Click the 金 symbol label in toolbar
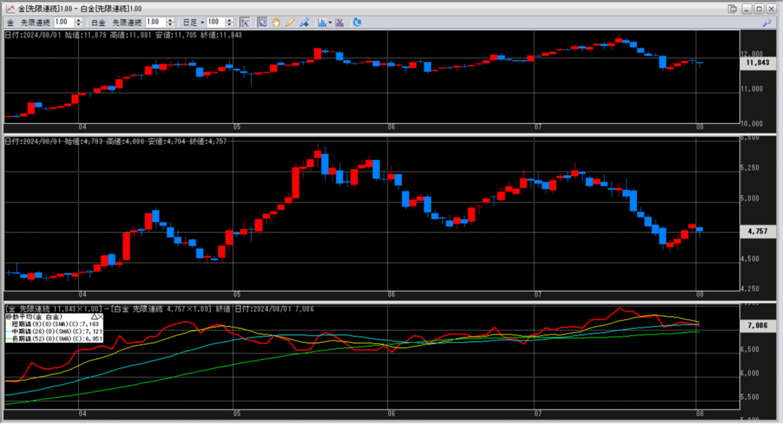Screen dimensions: 783x424 click(11, 22)
